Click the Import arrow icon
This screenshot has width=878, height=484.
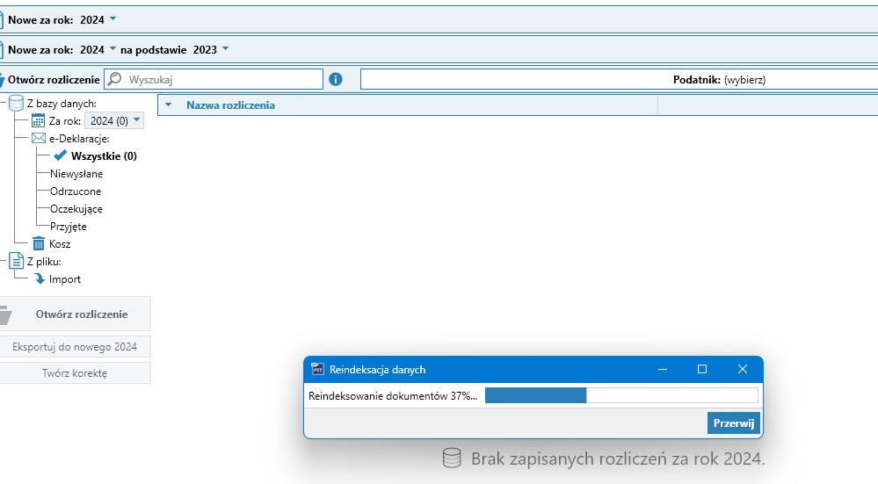pos(39,279)
